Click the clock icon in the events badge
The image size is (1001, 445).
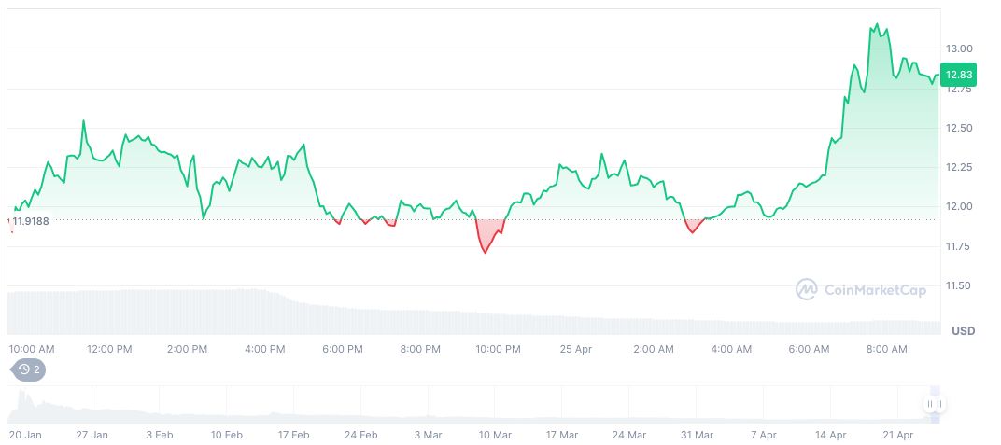(x=21, y=369)
